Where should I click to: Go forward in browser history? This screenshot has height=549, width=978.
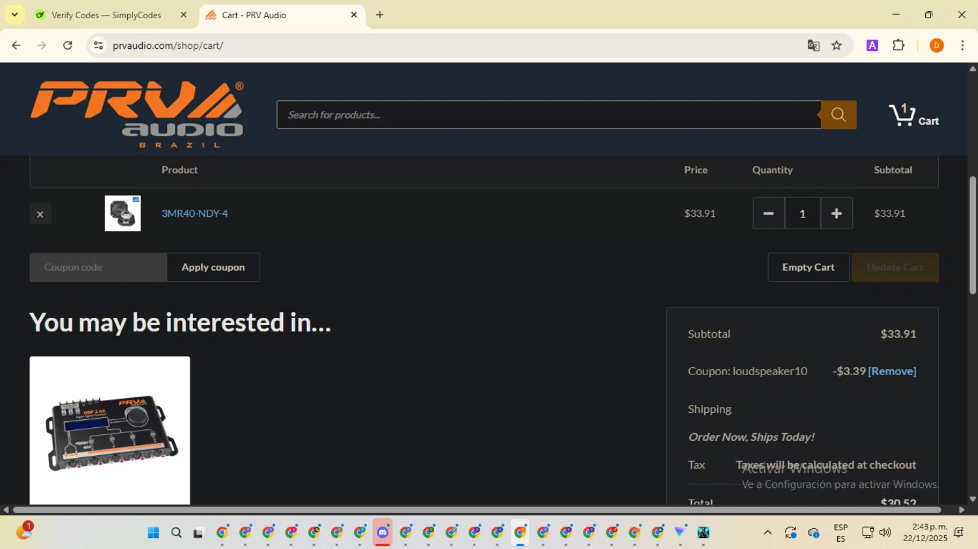[42, 46]
